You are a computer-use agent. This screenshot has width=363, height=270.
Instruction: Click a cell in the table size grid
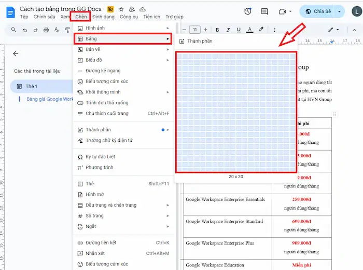(x=236, y=112)
